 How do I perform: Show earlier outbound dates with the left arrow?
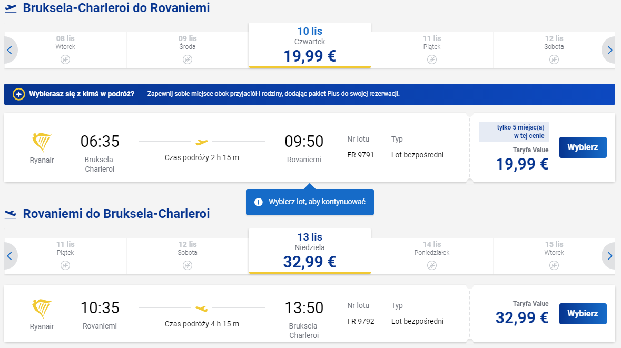(10, 51)
